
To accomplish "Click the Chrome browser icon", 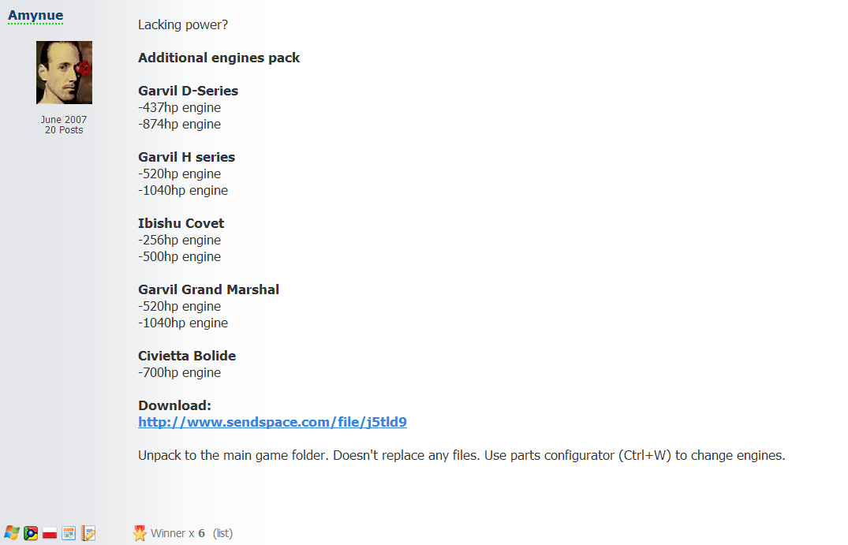I will coord(31,533).
